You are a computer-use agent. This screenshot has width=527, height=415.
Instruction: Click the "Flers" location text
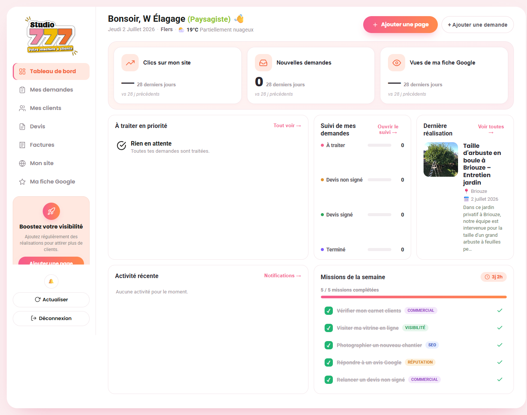click(x=167, y=30)
